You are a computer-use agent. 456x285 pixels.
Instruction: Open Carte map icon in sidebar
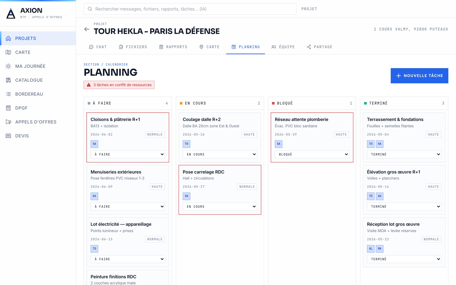coord(8,52)
